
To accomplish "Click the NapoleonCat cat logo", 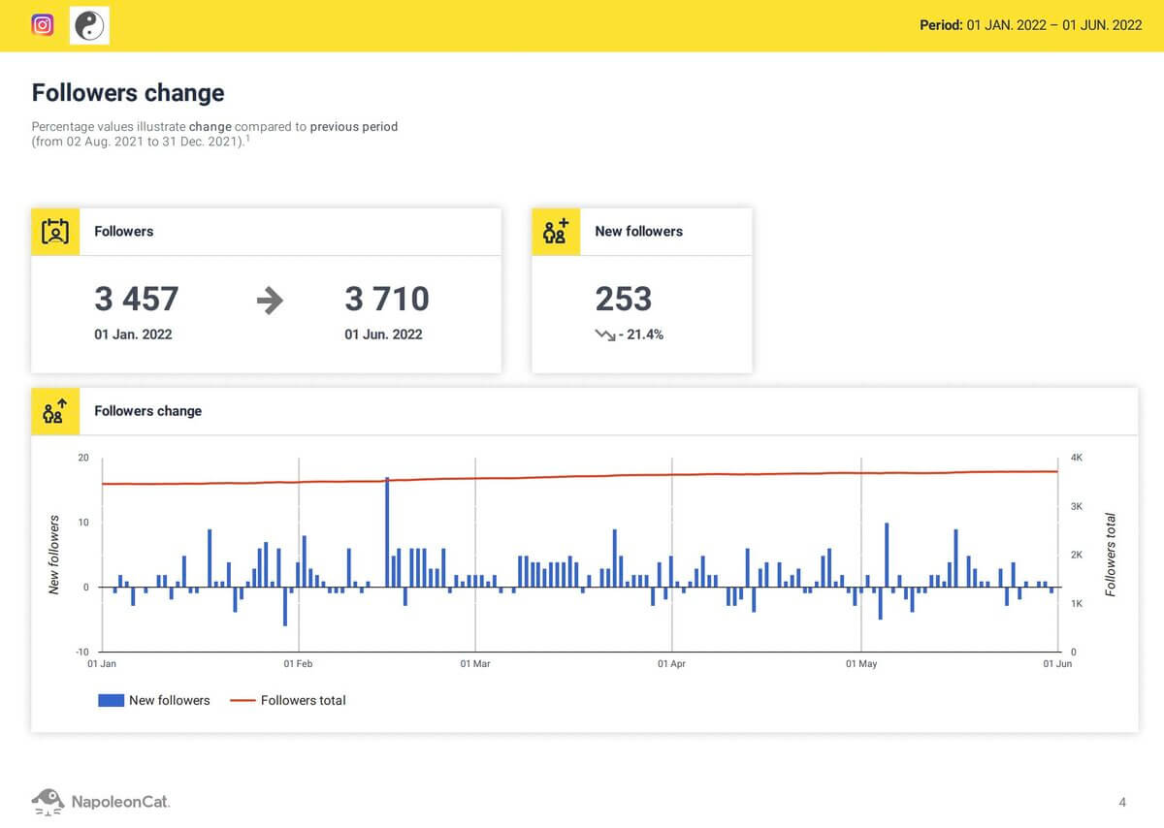I will pyautogui.click(x=48, y=801).
